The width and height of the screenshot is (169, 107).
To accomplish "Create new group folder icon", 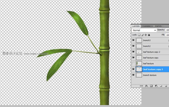I will pyautogui.click(x=161, y=86).
